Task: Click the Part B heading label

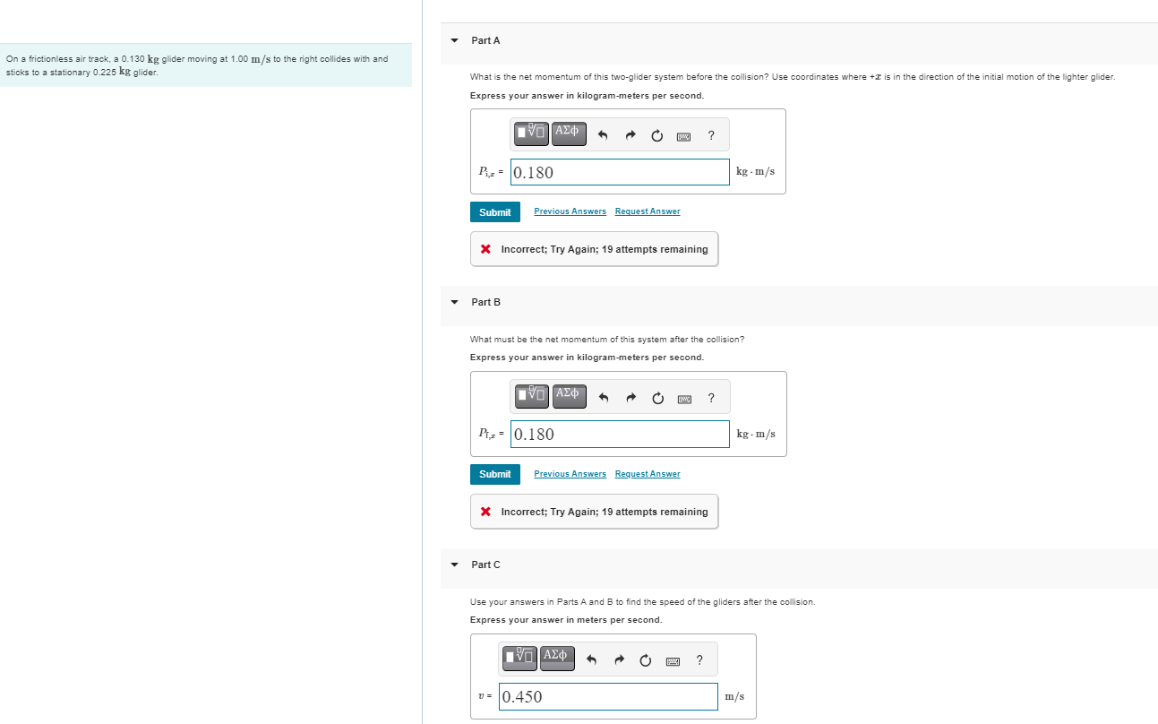Action: (x=485, y=302)
